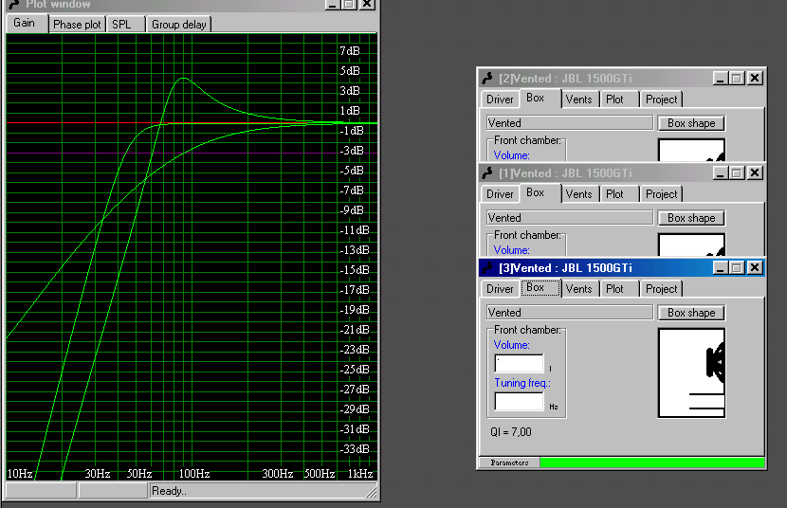The width and height of the screenshot is (787, 508).
Task: Click the Tuning freq. input field
Action: [519, 402]
